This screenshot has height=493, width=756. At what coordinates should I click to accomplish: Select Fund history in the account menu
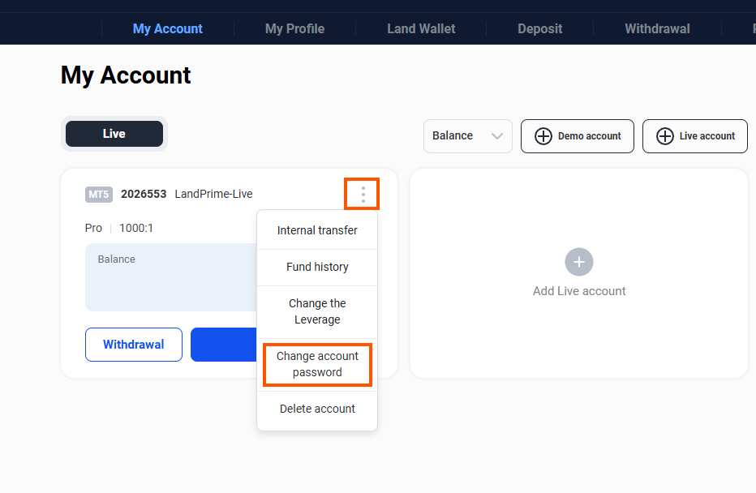click(x=317, y=267)
